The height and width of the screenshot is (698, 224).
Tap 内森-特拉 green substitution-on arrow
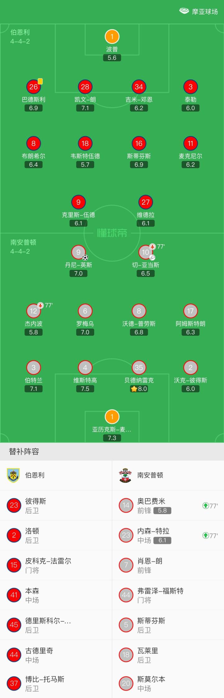(205, 536)
